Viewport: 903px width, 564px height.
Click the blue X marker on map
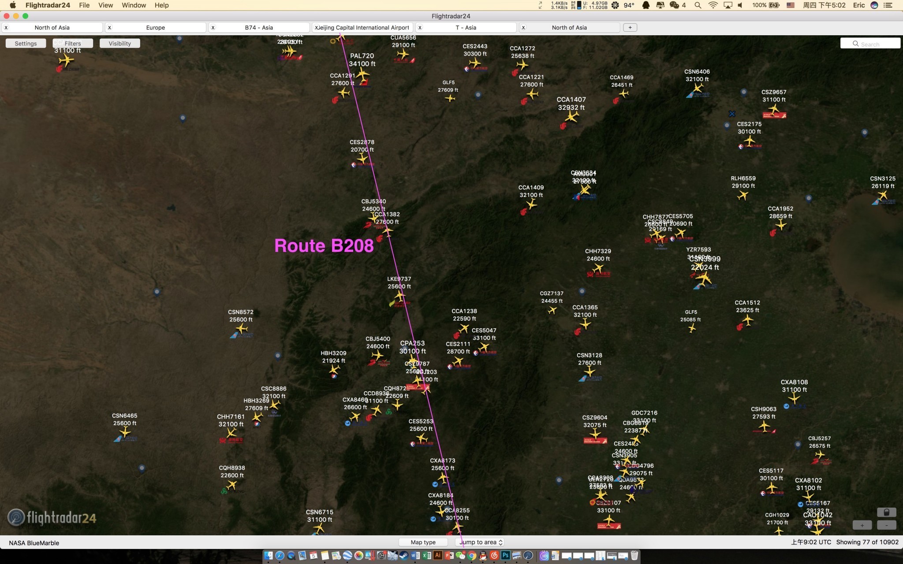coord(732,114)
